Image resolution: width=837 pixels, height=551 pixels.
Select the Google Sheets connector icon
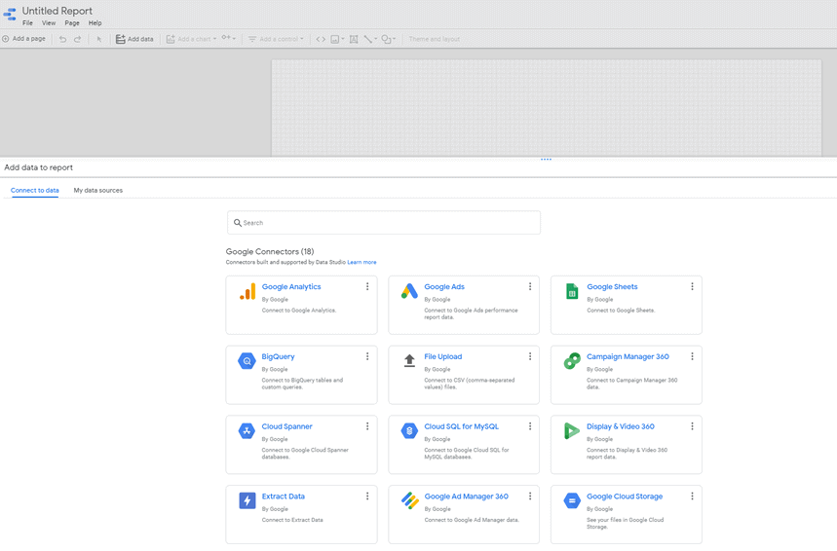(572, 291)
